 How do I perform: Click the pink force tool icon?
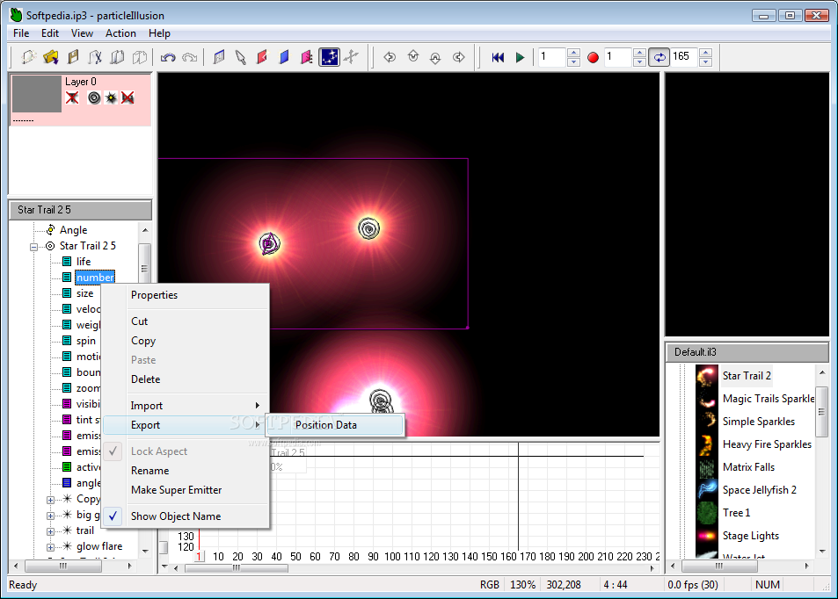tap(307, 56)
